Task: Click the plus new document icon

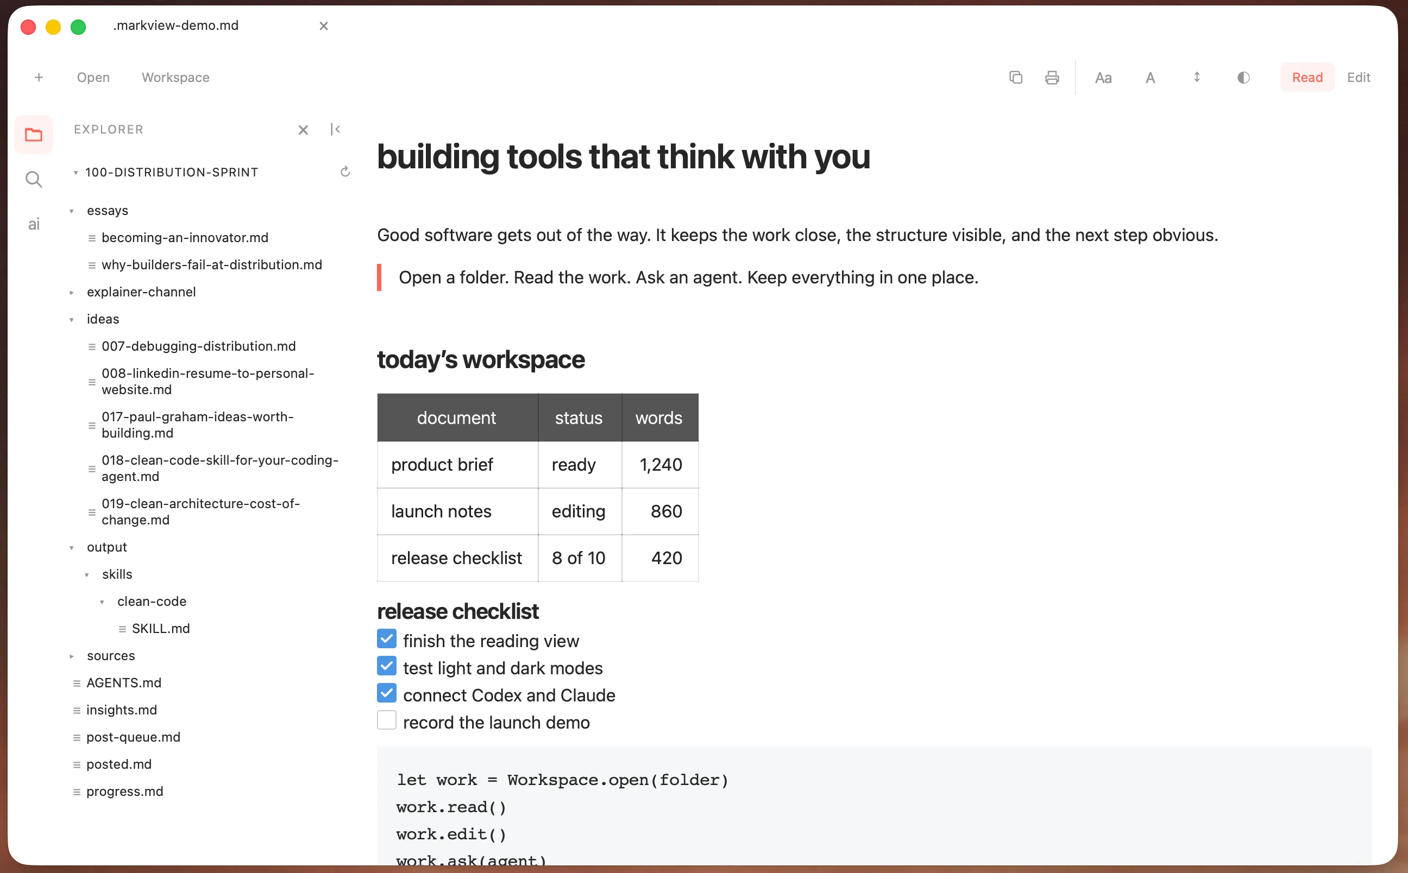Action: coord(39,78)
